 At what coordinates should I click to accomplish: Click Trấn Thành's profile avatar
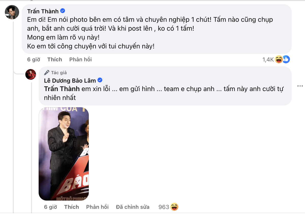coord(12,12)
